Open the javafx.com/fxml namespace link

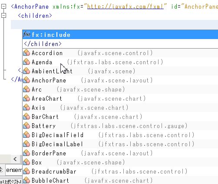click(x=126, y=7)
